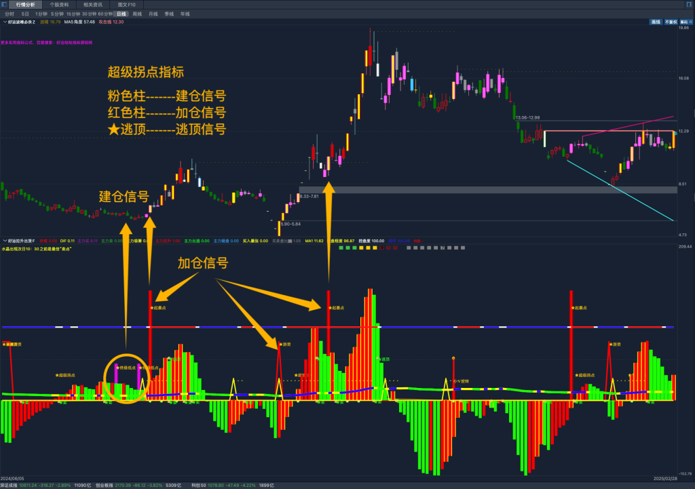The width and height of the screenshot is (695, 489).
Task: Switch to the 个股资料 tab
Action: coord(59,5)
